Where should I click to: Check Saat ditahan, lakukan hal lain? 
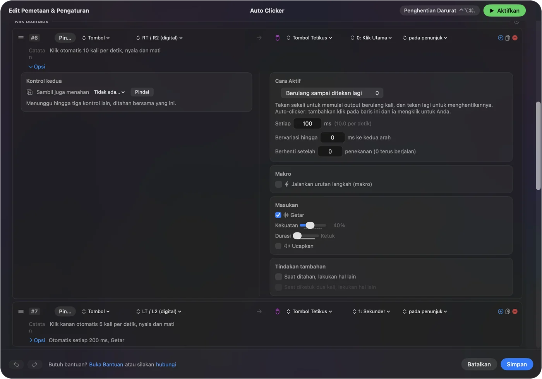click(278, 277)
